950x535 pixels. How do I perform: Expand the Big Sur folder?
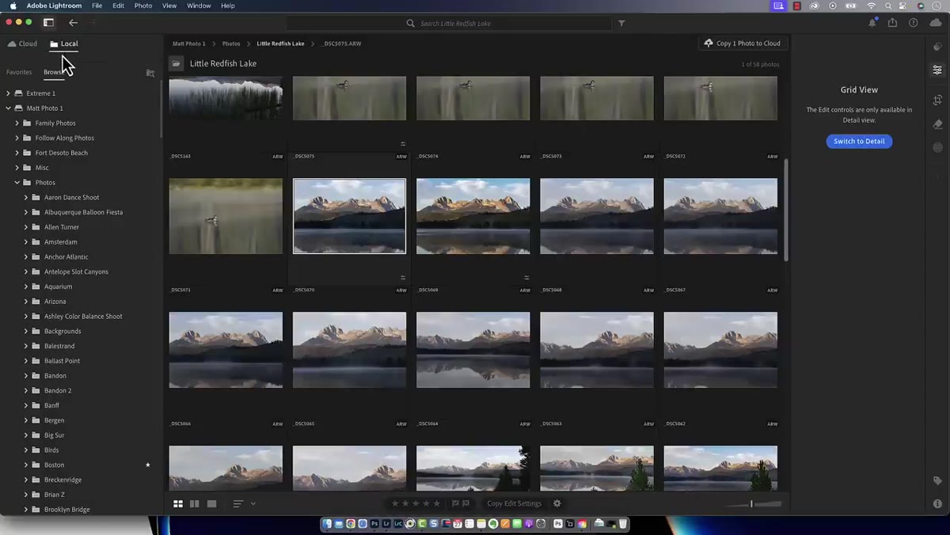[x=25, y=435]
